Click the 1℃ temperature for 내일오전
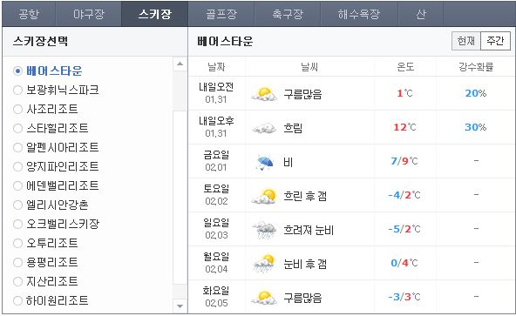Image resolution: width=516 pixels, height=316 pixels. point(404,93)
